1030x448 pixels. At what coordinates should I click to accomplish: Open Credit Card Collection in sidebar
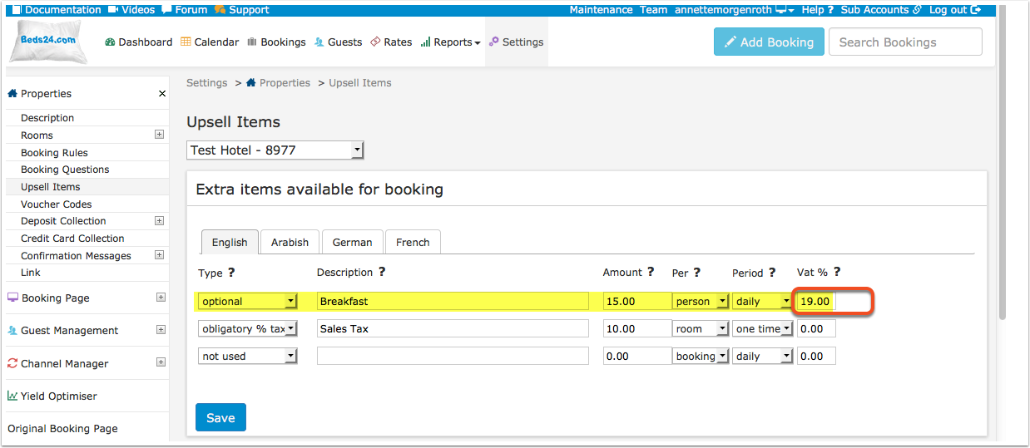(72, 239)
